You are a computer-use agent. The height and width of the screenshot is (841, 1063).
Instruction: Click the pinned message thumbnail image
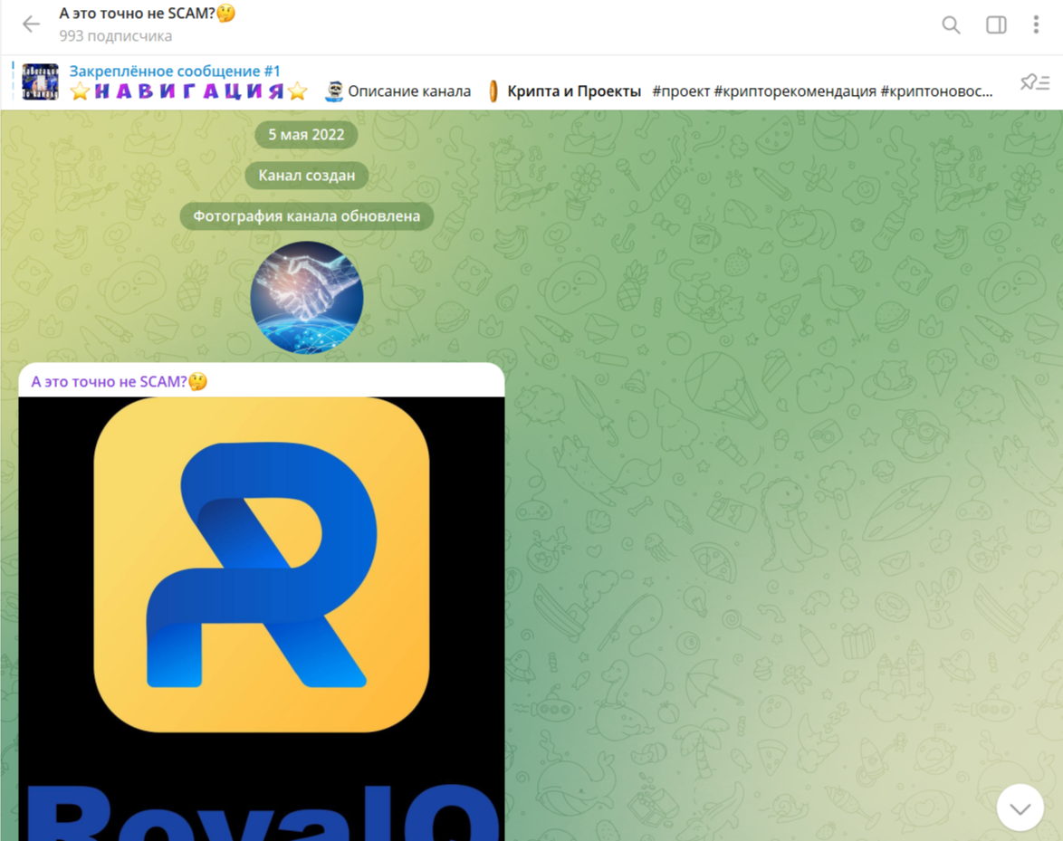point(40,82)
